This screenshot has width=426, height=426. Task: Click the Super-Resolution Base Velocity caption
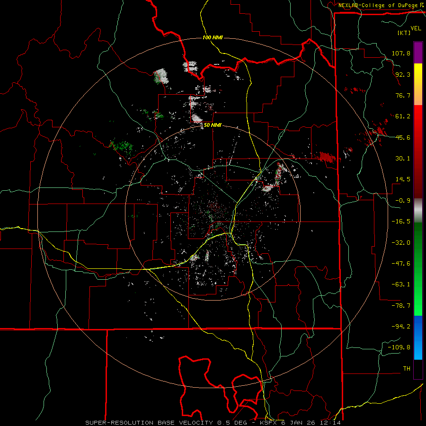[213, 423]
